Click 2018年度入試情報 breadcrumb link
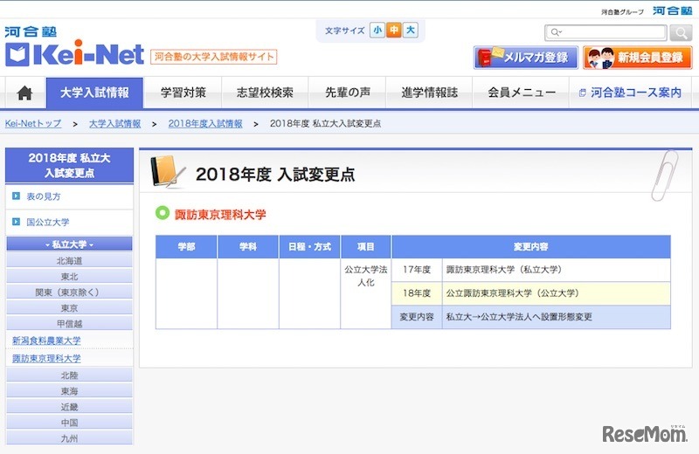This screenshot has width=699, height=454. (x=205, y=124)
